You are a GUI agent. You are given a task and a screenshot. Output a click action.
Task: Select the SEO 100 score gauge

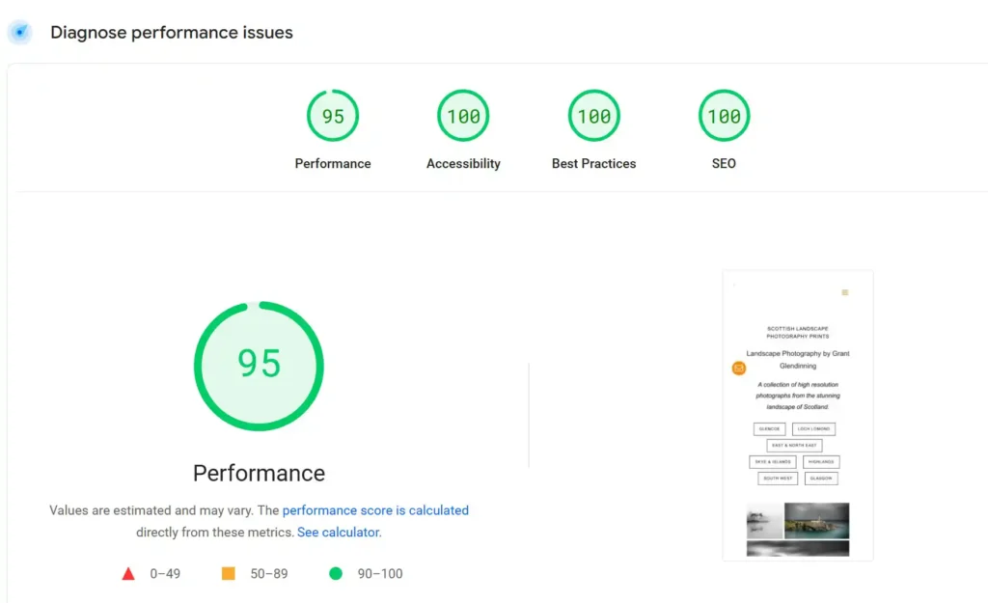(x=724, y=116)
